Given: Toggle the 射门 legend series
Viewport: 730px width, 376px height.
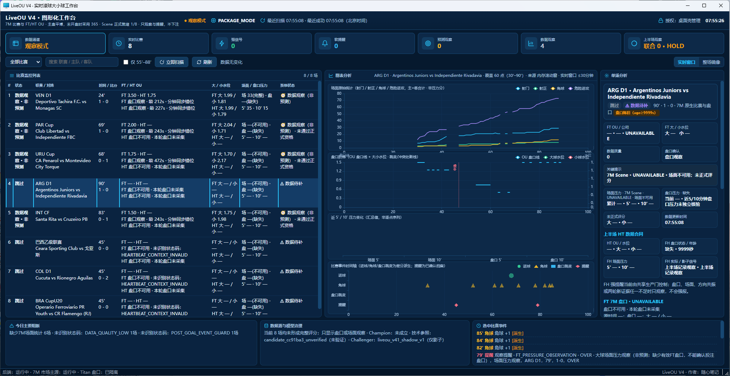Looking at the screenshot, I should point(522,89).
